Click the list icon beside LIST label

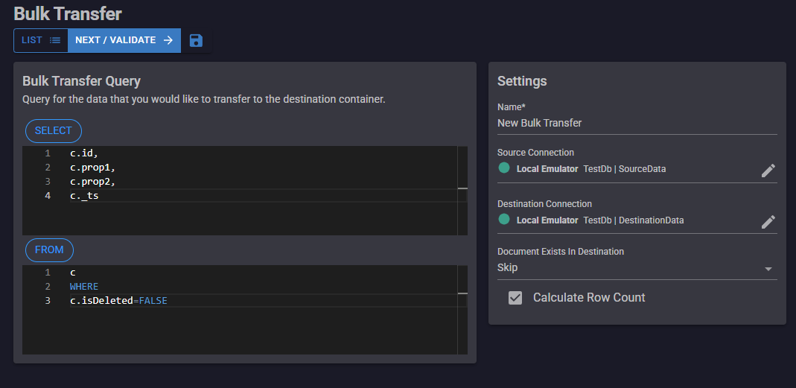click(x=55, y=40)
